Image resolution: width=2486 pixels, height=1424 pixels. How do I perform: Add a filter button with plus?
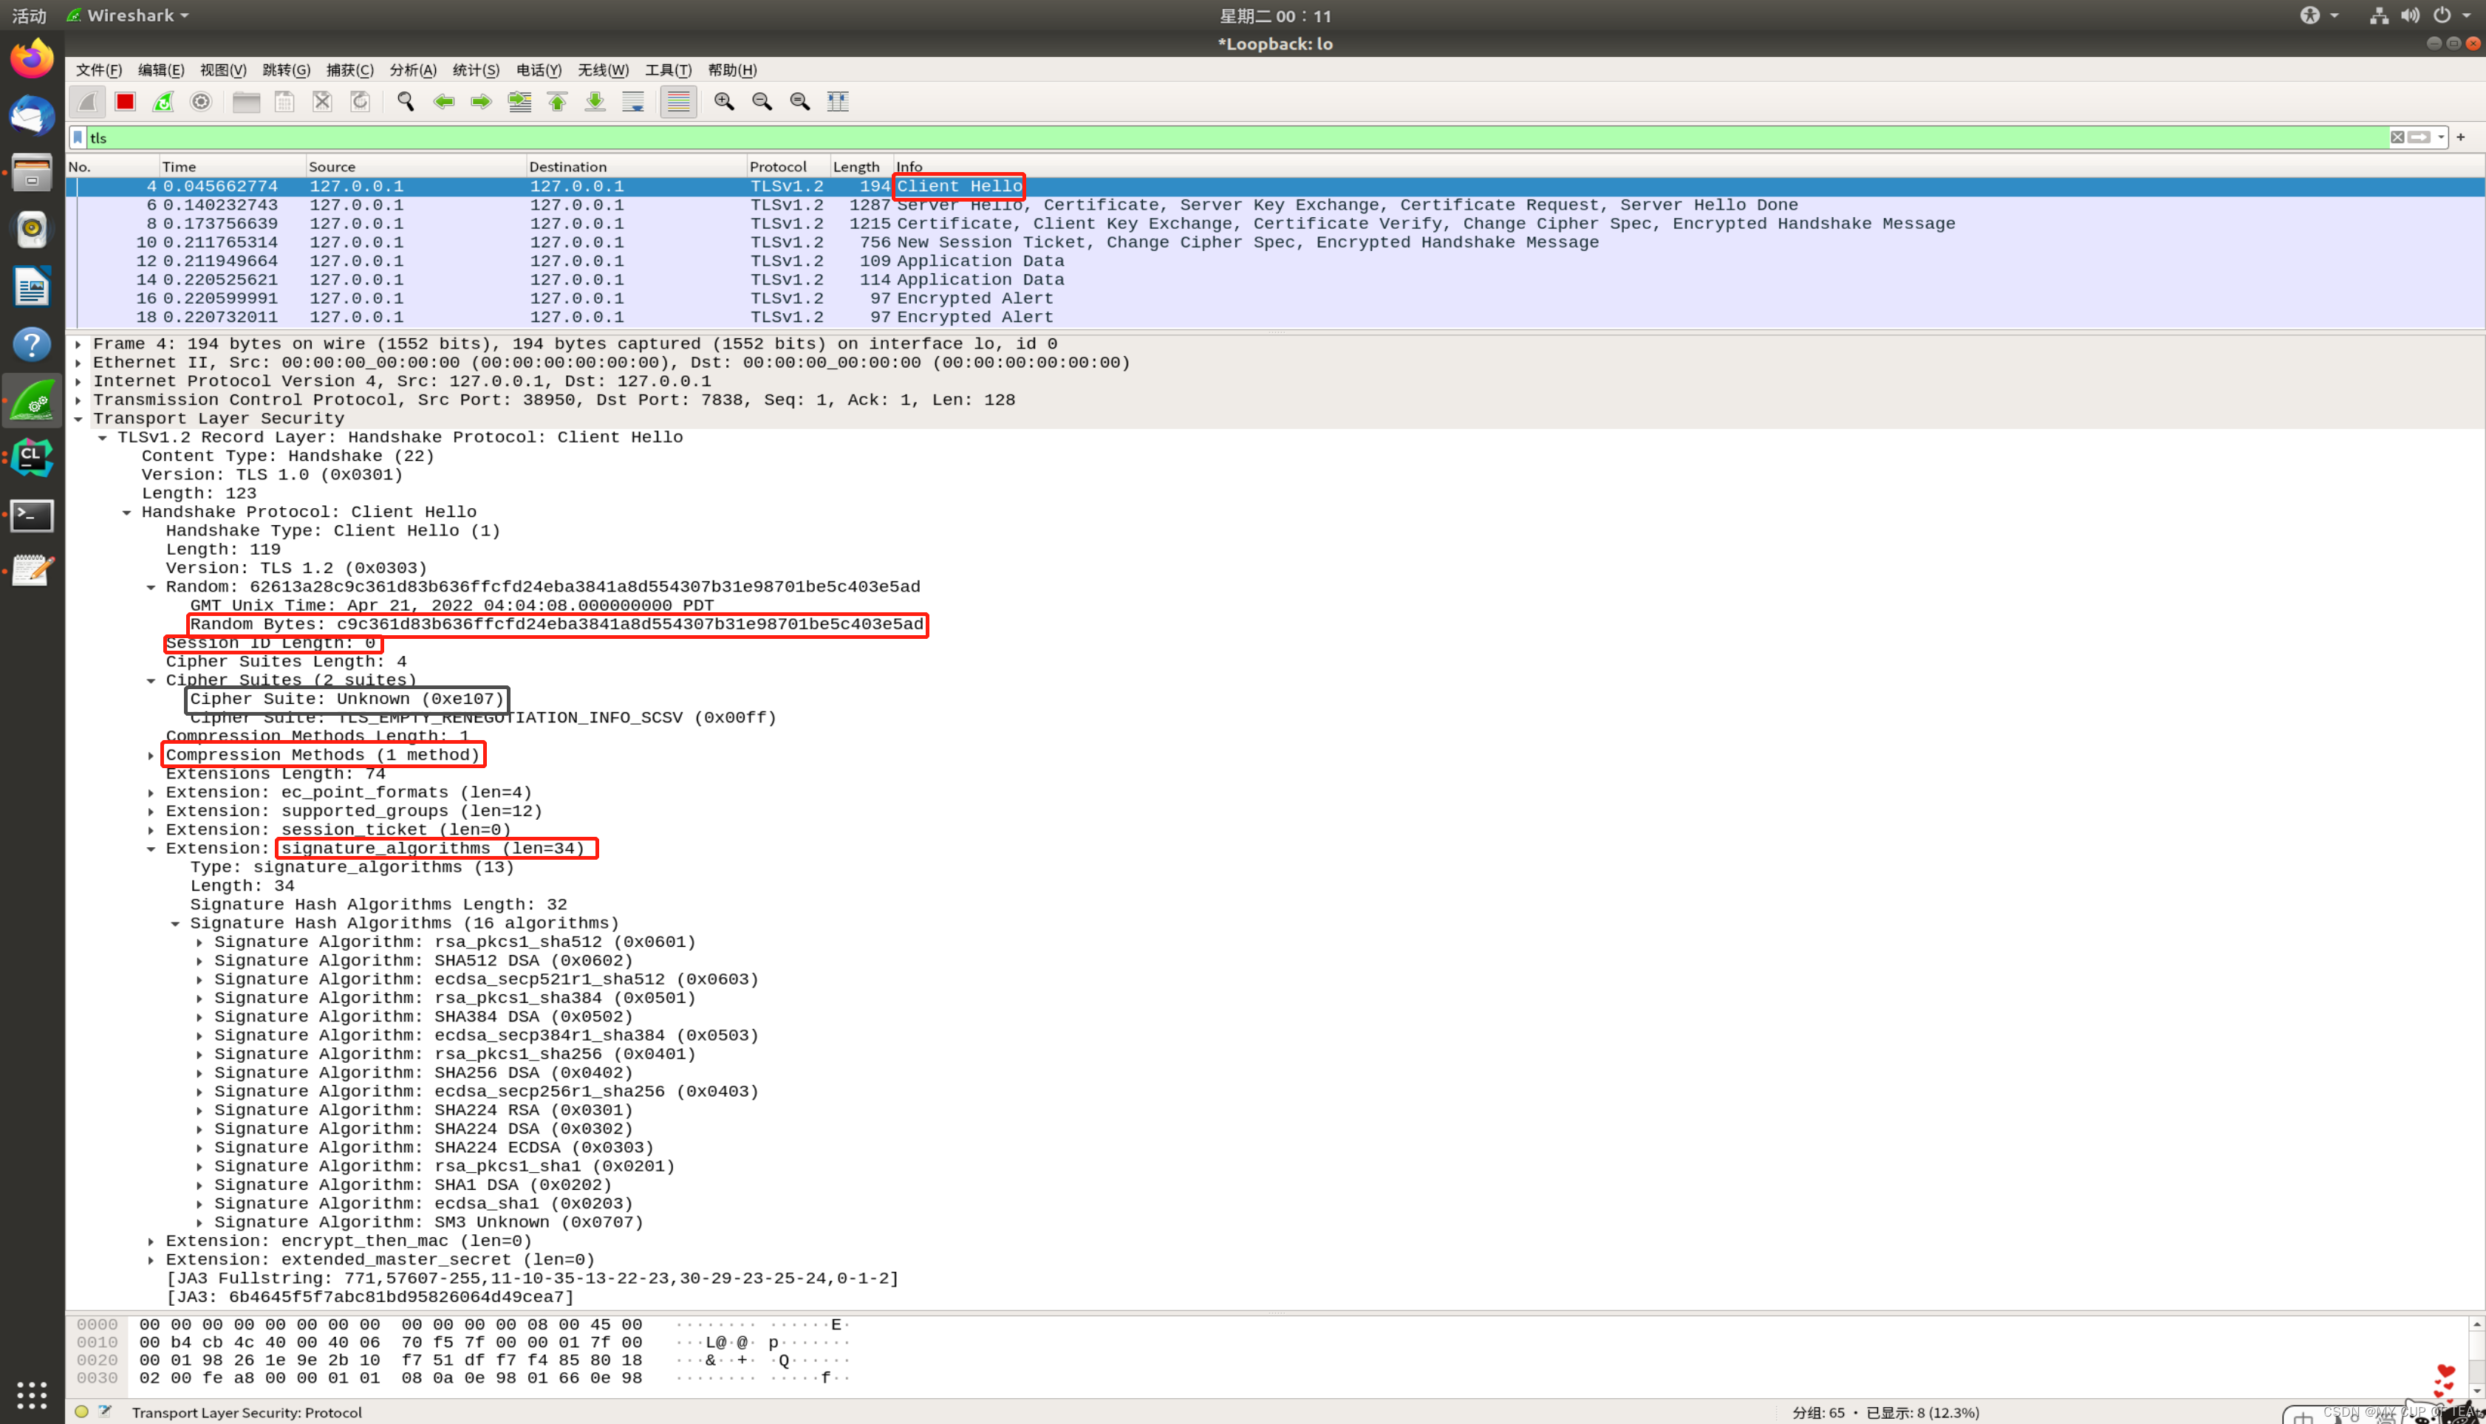point(2461,138)
